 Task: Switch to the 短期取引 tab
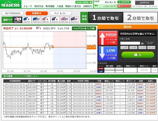(x=37, y=13)
